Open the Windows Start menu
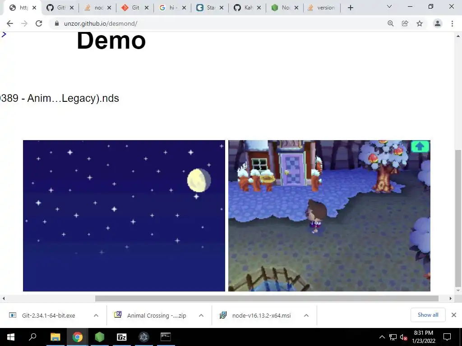The width and height of the screenshot is (462, 346). coord(11,337)
